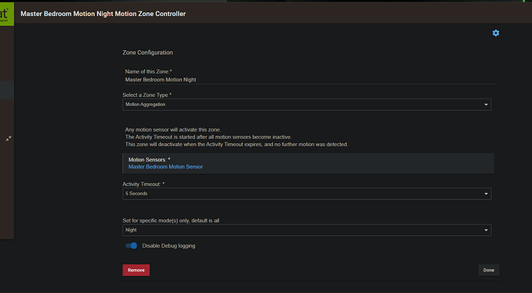Click text about Activity Timeout is started
The height and width of the screenshot is (293, 532).
[208, 137]
